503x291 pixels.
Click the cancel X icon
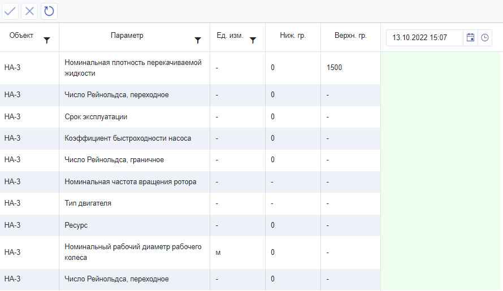(x=30, y=11)
